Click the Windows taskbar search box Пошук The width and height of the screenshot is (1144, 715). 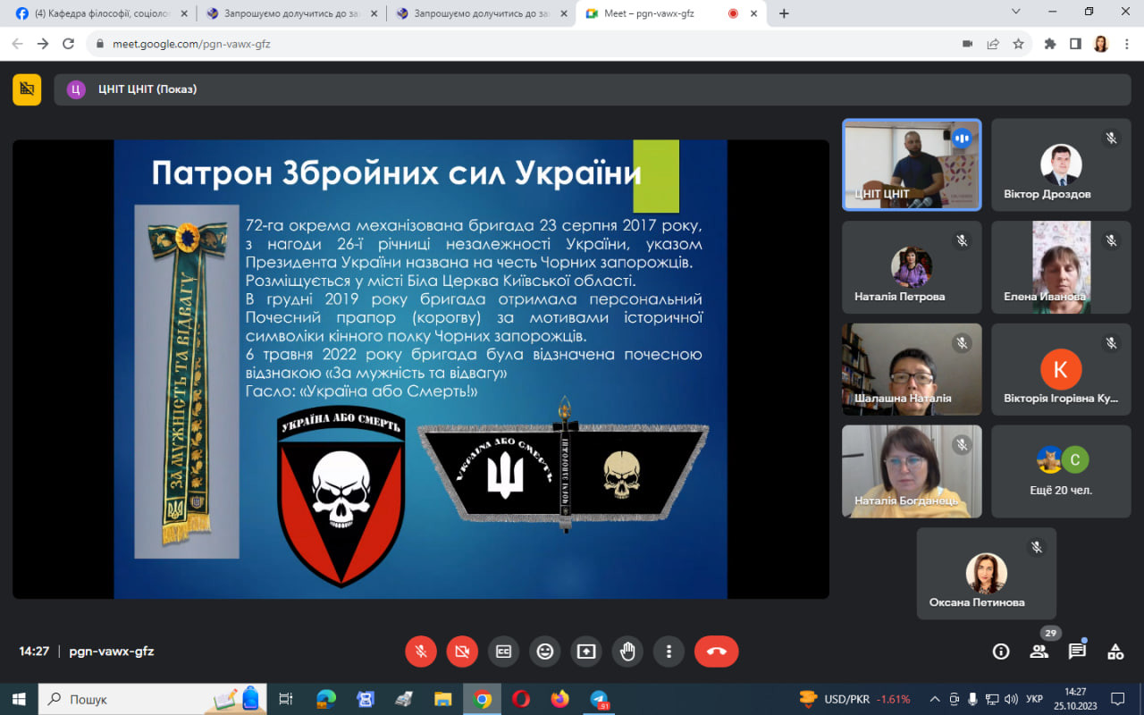pyautogui.click(x=154, y=699)
